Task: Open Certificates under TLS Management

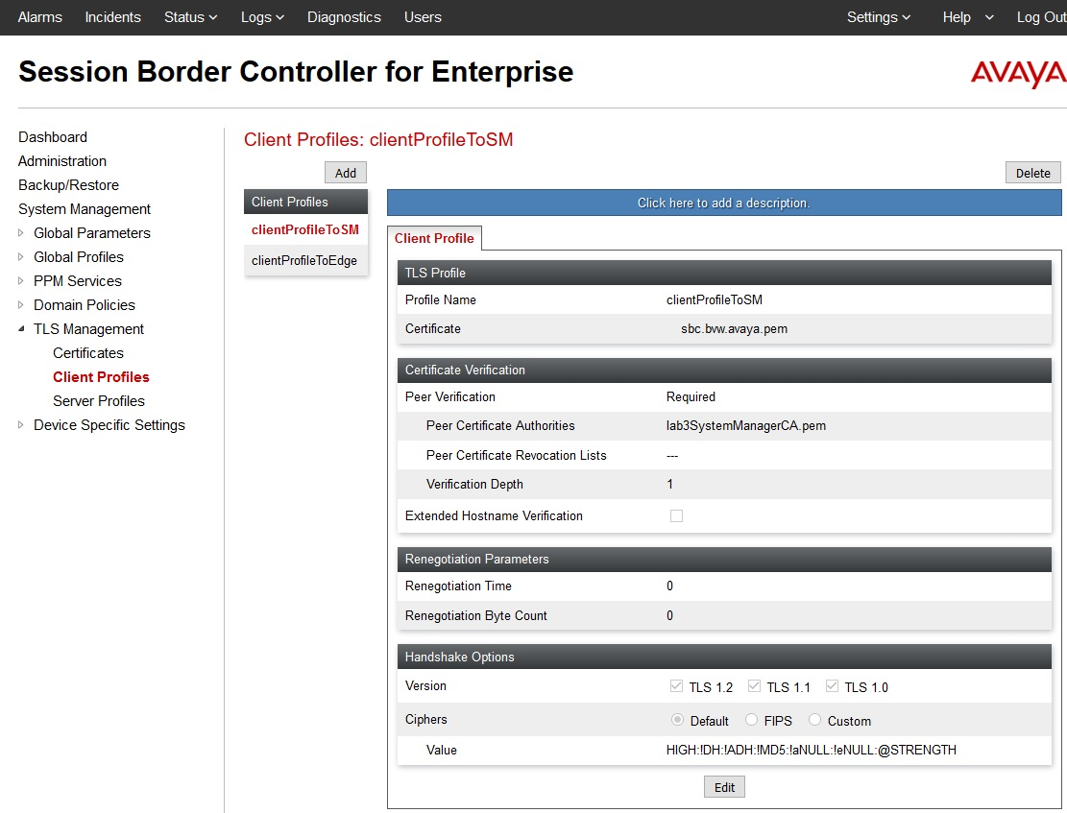Action: [88, 353]
